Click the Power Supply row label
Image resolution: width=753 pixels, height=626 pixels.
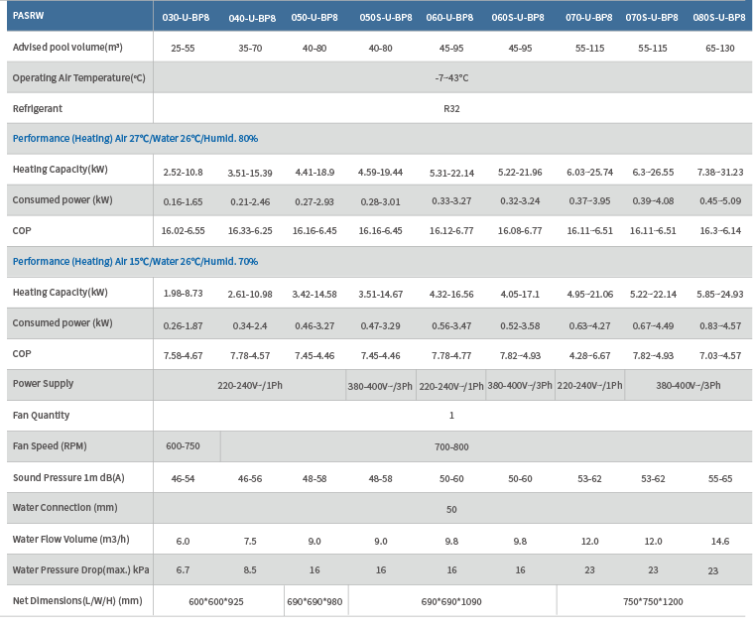tap(43, 384)
